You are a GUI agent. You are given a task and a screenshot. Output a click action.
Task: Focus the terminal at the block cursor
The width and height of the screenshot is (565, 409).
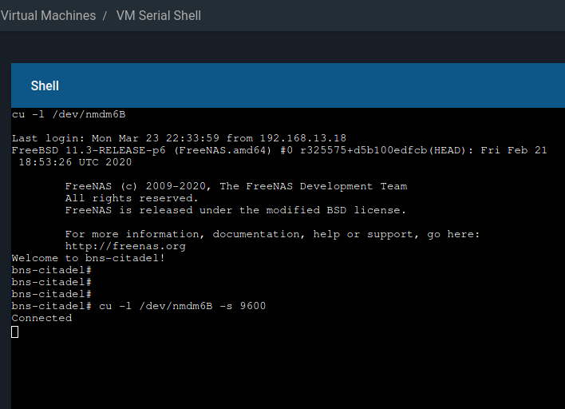pos(15,332)
